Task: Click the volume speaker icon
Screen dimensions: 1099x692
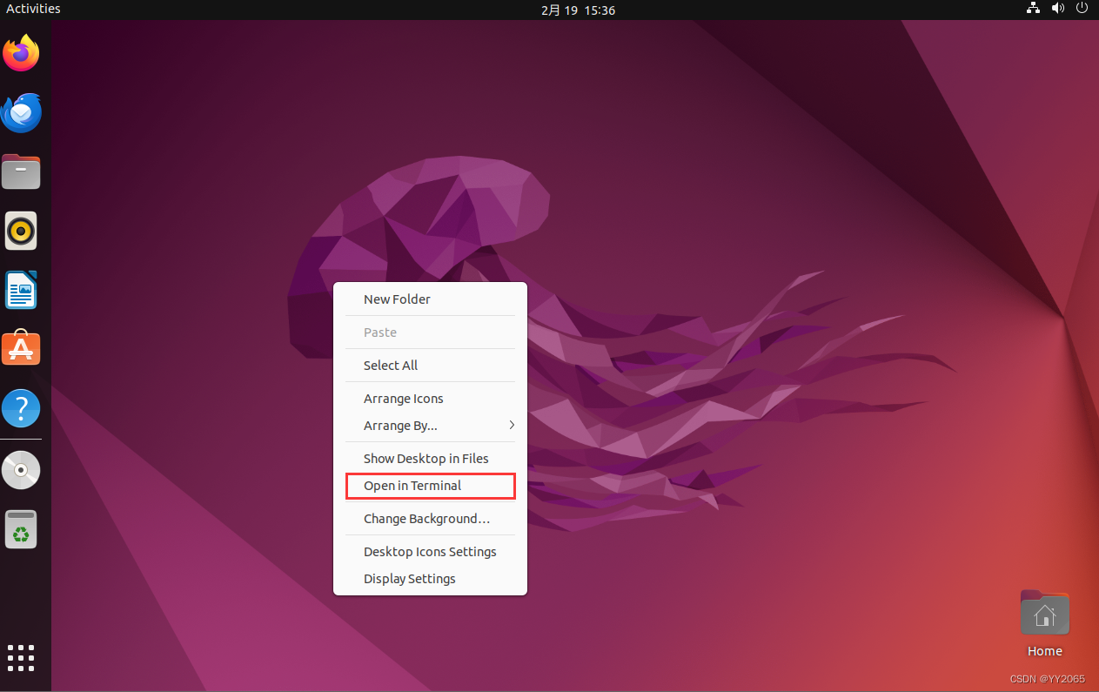Action: (1058, 9)
